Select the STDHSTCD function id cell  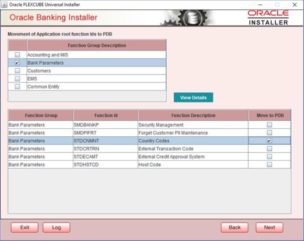pos(105,165)
